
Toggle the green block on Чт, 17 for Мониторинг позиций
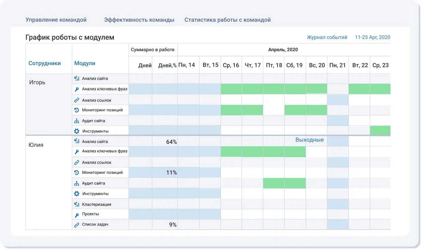(252, 110)
